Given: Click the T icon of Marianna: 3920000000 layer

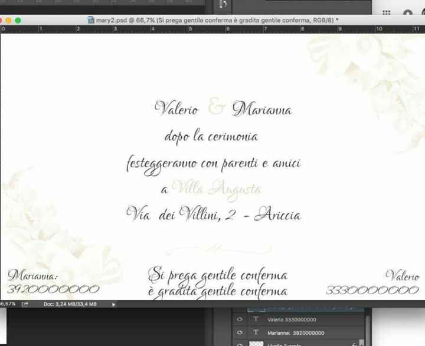Looking at the screenshot, I should click(x=256, y=332).
